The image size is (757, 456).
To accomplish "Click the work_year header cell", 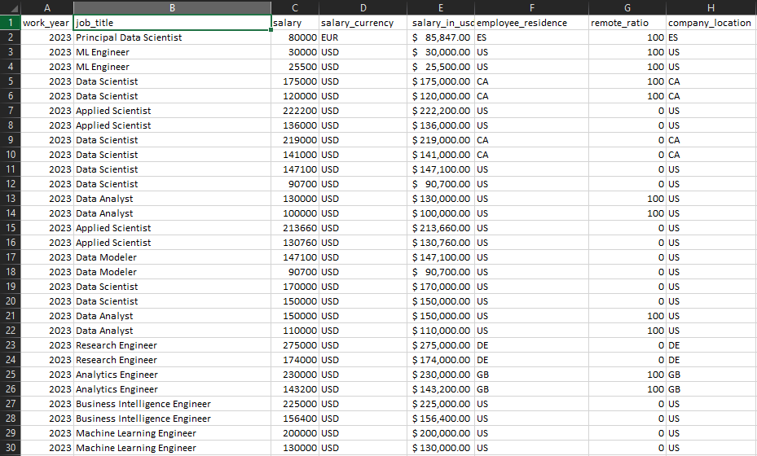I will pos(46,23).
